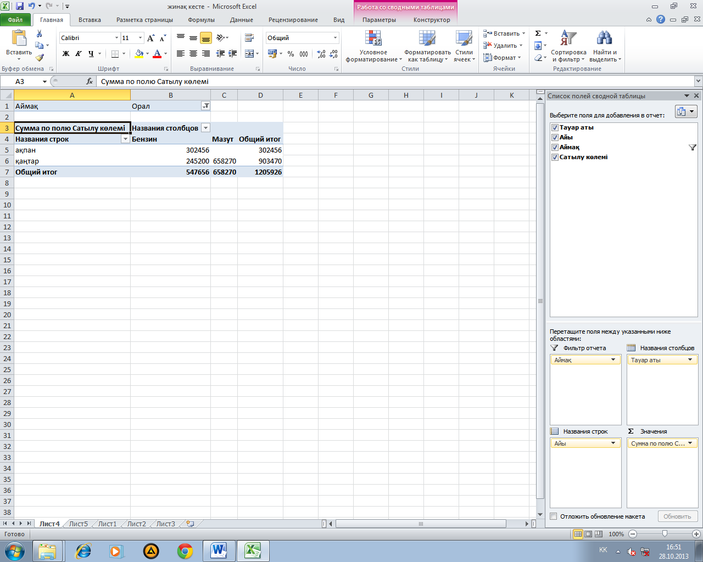Open the number format dropdown Общий
The height and width of the screenshot is (562, 703).
point(335,38)
